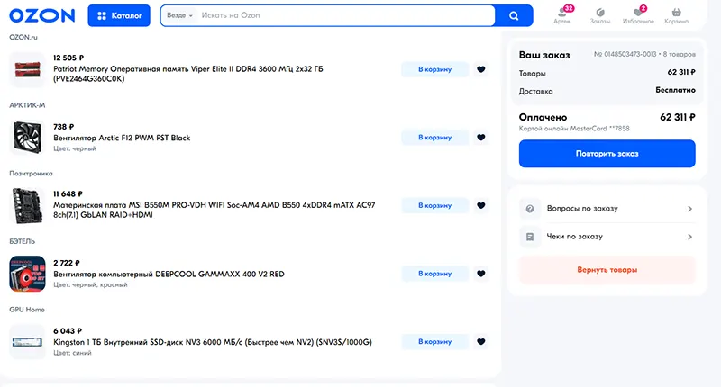Screen dimensions: 721x387
Task: Select order number 0148503473-0013 text
Action: click(x=625, y=54)
